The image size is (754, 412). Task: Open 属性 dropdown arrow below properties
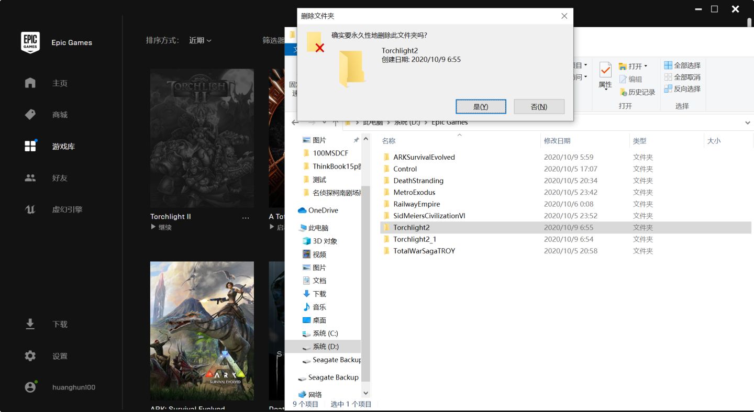point(605,90)
